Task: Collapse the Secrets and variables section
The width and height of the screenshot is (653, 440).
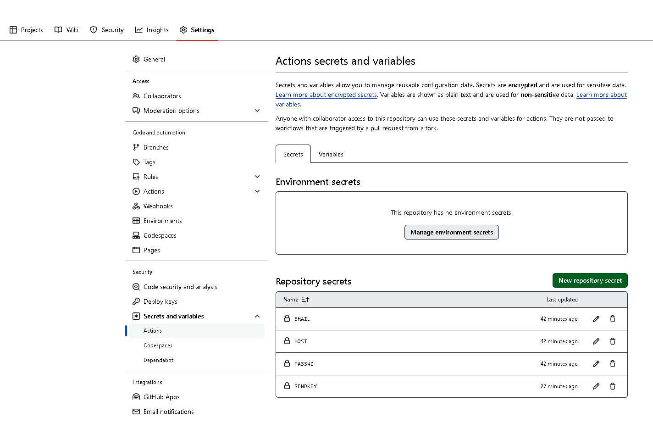Action: 257,316
